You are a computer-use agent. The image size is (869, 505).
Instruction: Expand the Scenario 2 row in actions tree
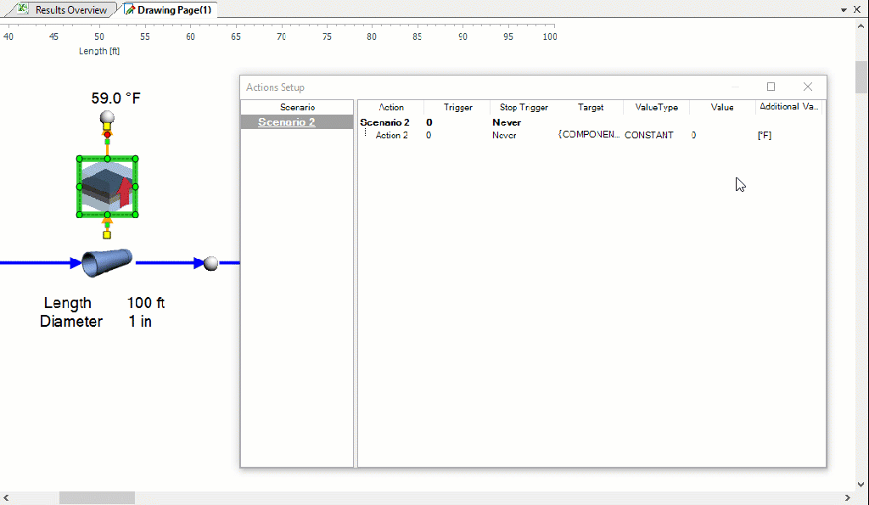(384, 122)
